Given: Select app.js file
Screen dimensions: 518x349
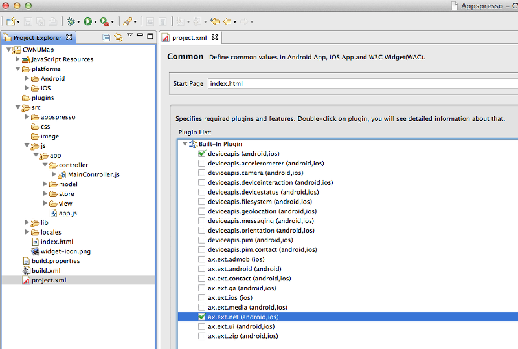Looking at the screenshot, I should click(63, 213).
